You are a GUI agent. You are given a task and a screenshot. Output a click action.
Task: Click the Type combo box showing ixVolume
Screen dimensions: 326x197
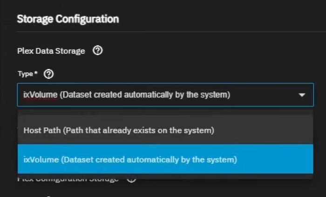[x=158, y=95]
